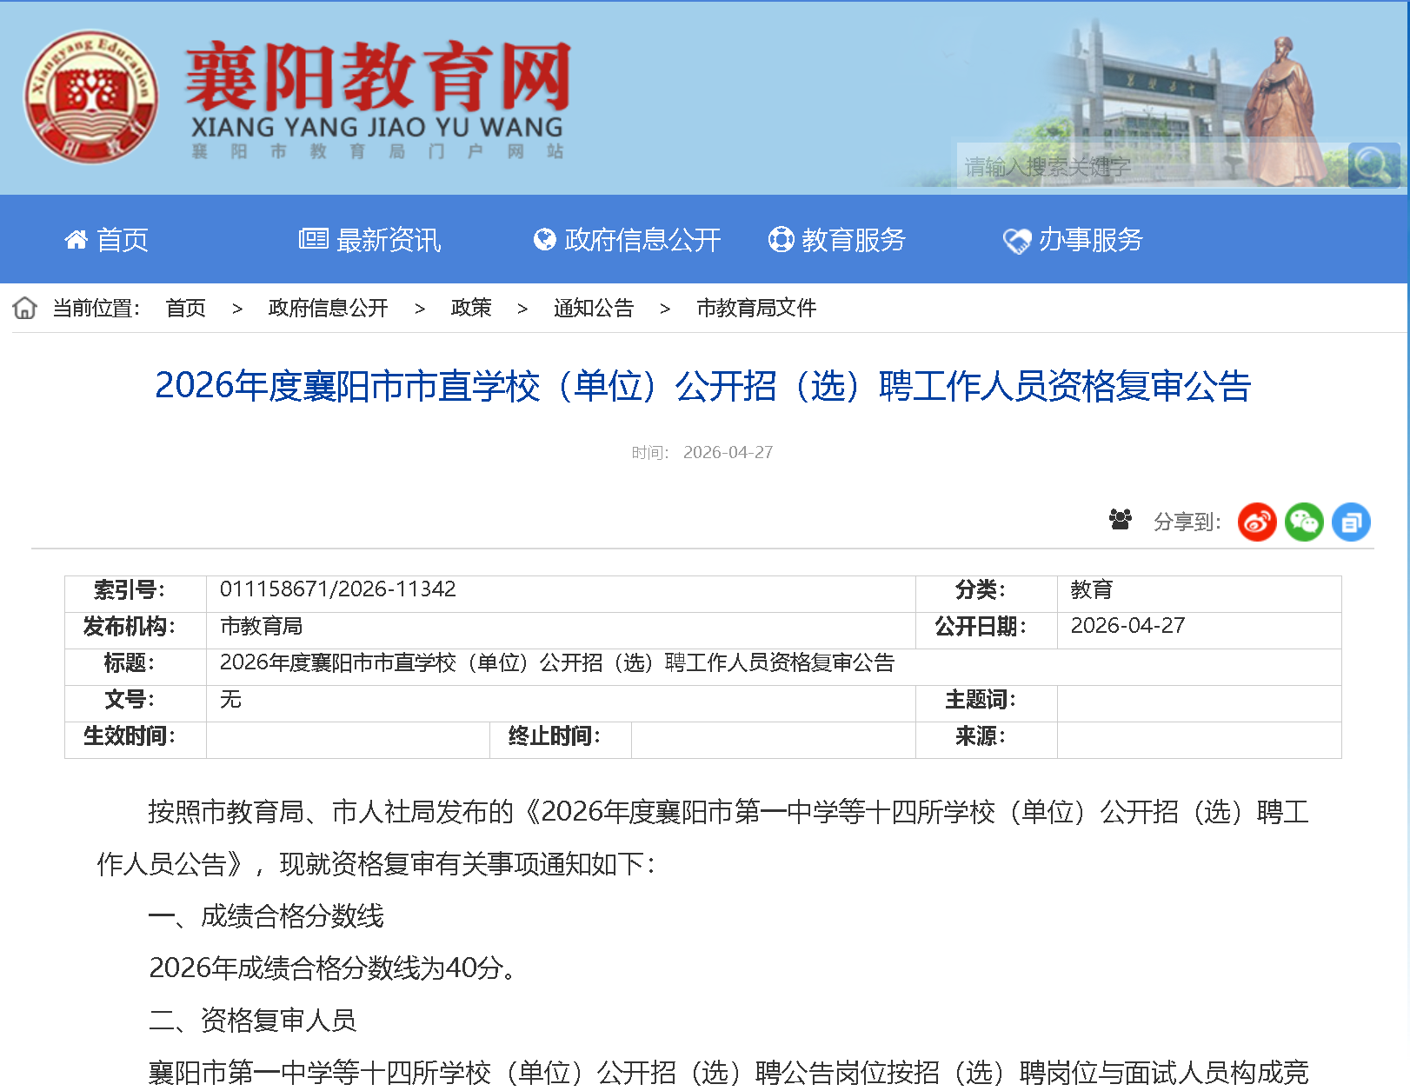Share article via WeChat icon

(1304, 522)
